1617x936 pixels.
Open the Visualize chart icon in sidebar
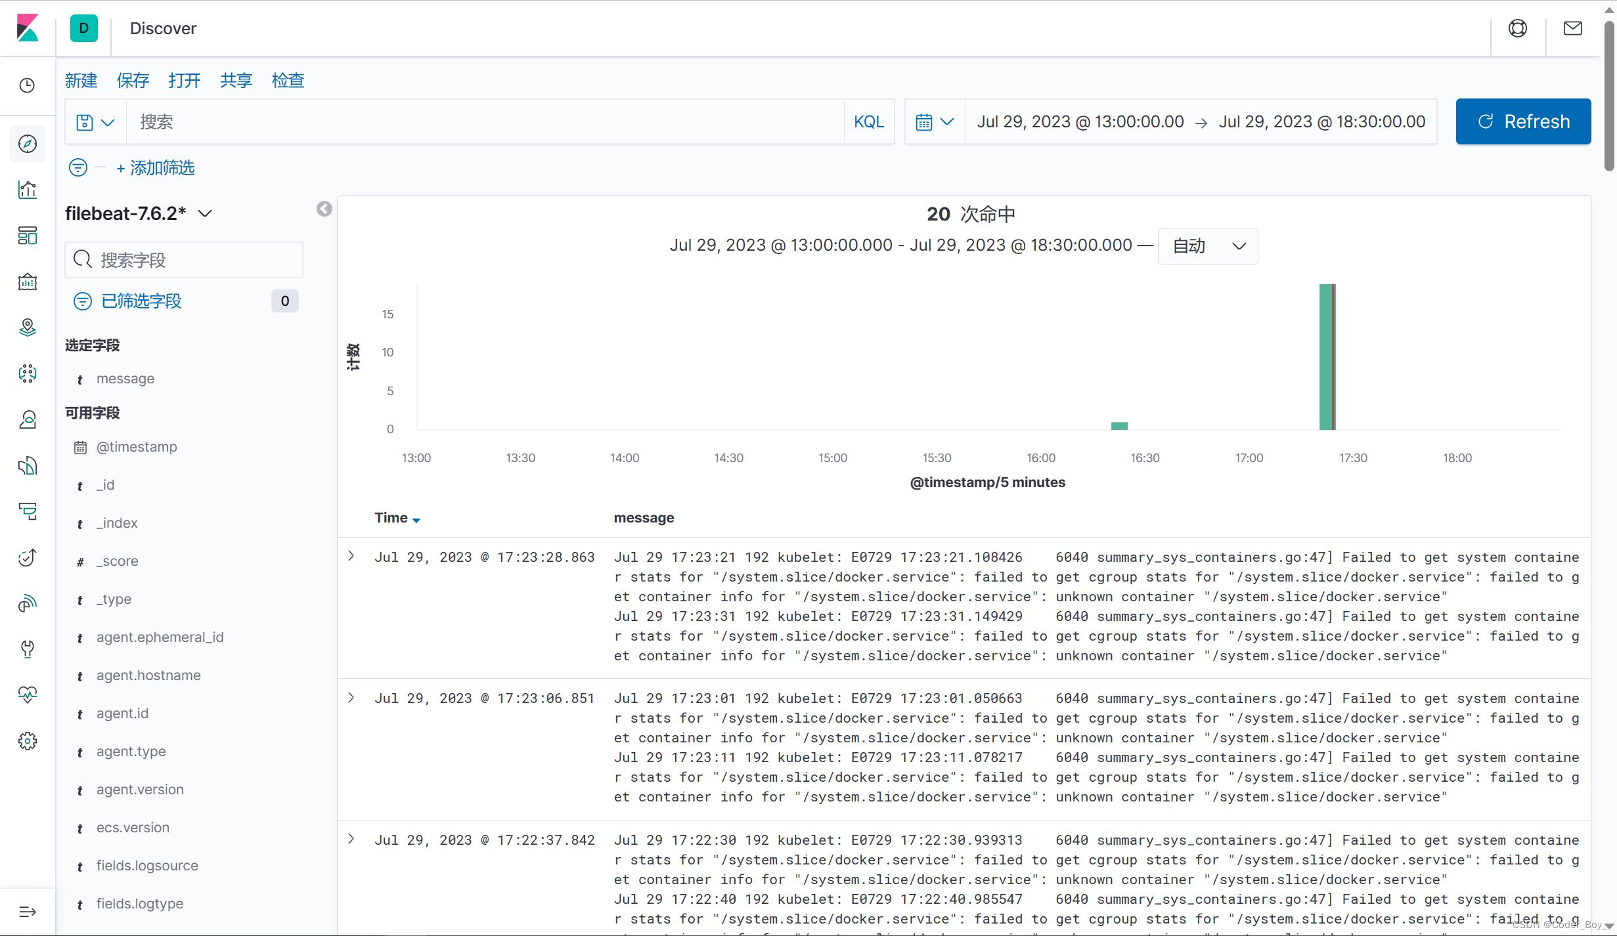(28, 190)
